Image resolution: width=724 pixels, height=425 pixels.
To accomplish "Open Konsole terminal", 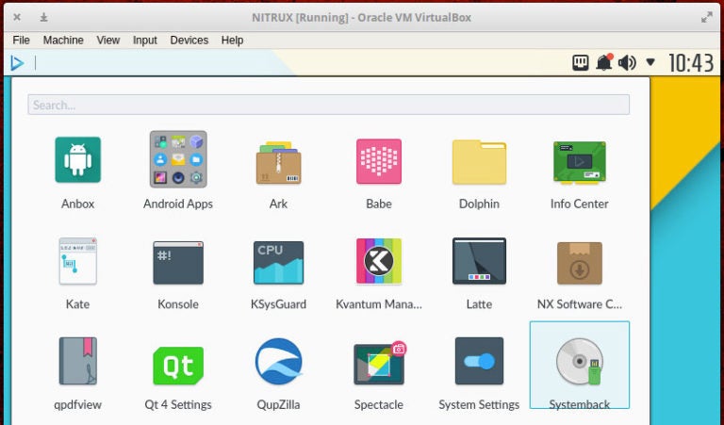I will [178, 263].
